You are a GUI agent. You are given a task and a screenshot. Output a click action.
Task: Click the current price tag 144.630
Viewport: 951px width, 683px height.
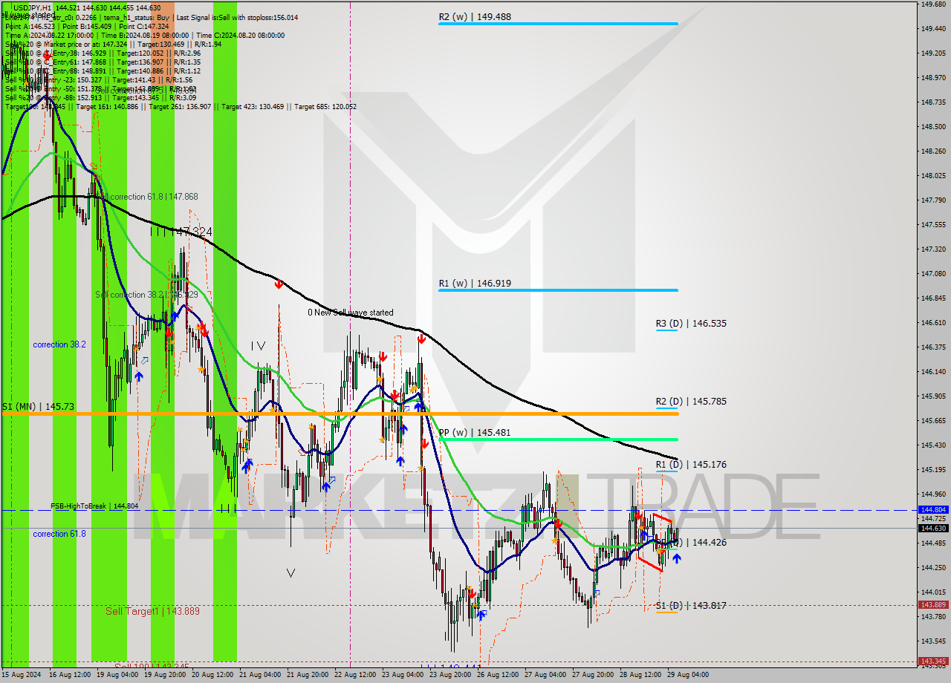[933, 528]
